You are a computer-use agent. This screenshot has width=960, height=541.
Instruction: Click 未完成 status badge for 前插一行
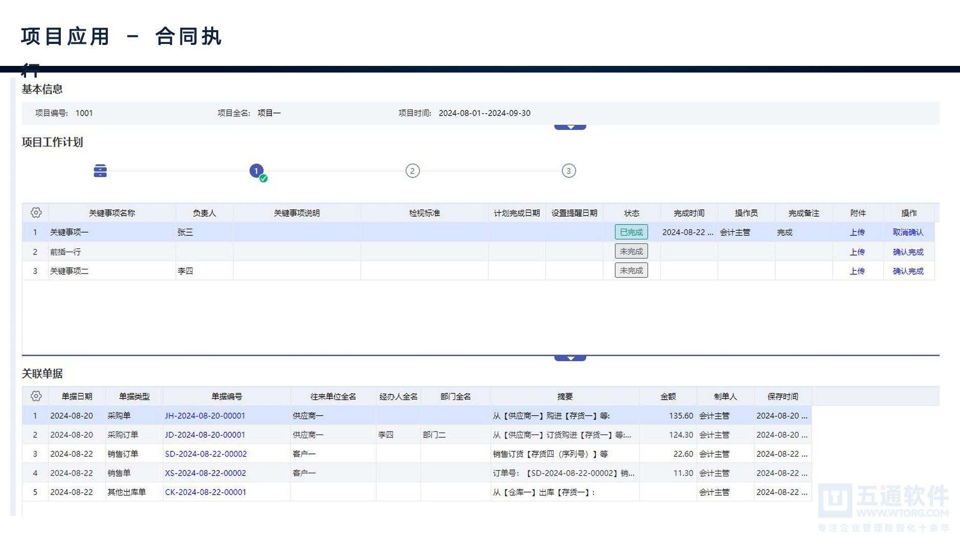(x=631, y=251)
